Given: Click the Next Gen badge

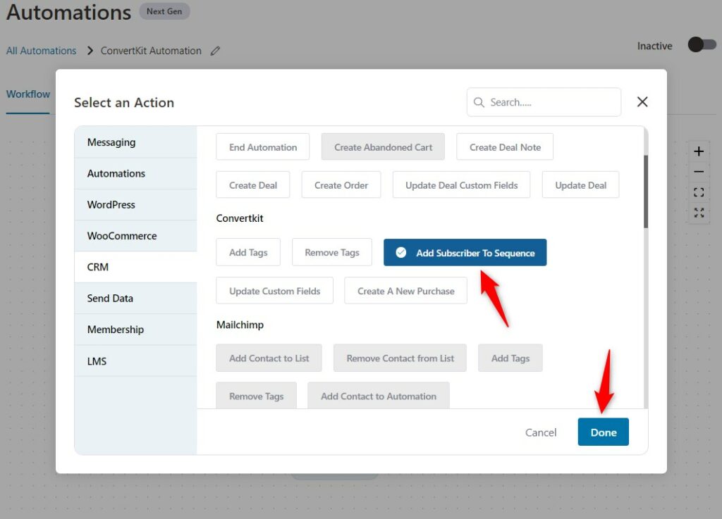Looking at the screenshot, I should pos(164,11).
